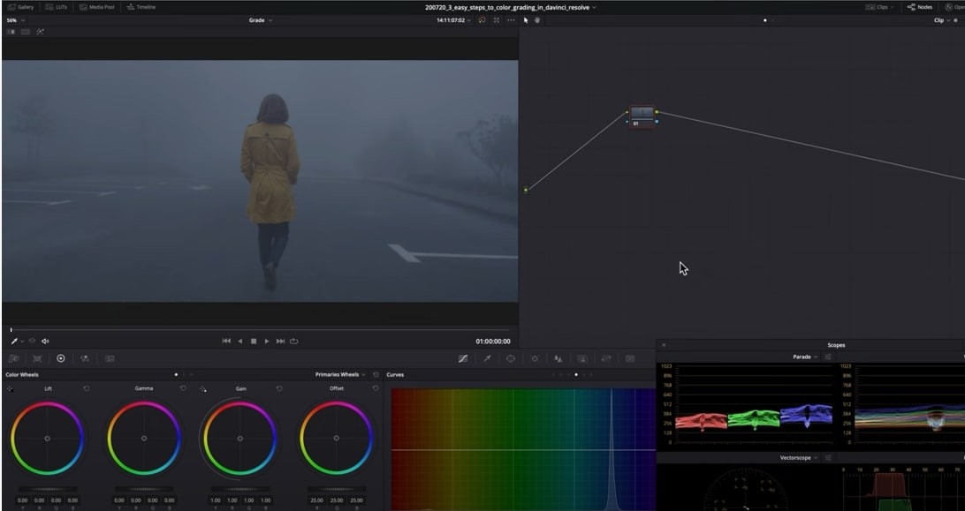Switch to the Timeline panel
Viewport: 965px width, 511px height.
(x=141, y=6)
